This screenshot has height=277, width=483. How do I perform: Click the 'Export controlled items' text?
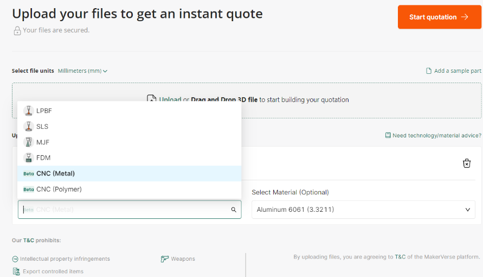point(53,272)
